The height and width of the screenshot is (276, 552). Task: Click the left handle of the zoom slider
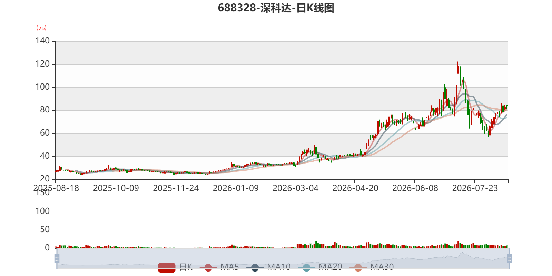pyautogui.click(x=57, y=259)
